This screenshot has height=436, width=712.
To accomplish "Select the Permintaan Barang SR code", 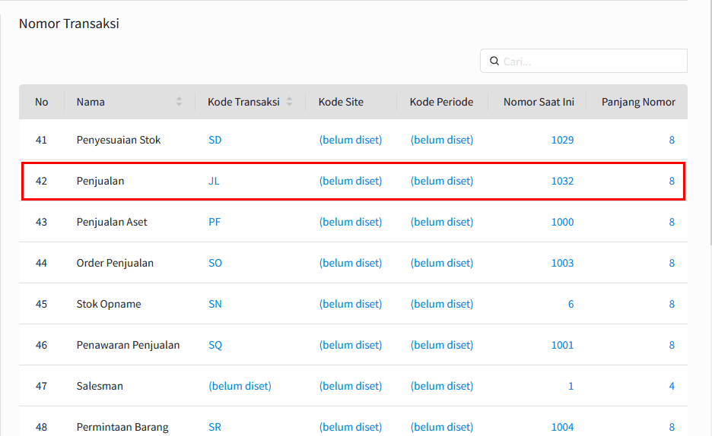I will click(215, 427).
